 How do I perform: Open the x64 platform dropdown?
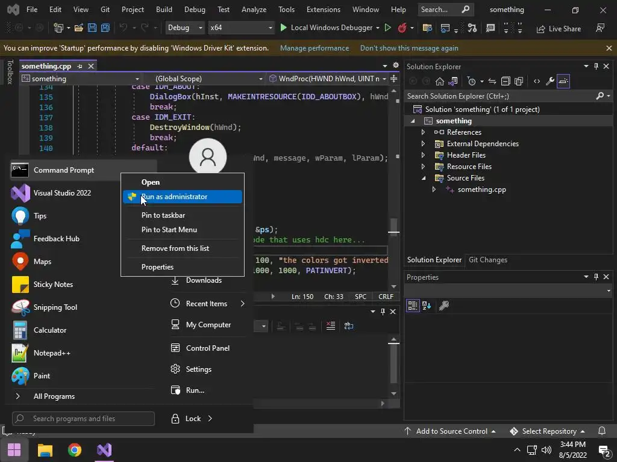point(241,28)
